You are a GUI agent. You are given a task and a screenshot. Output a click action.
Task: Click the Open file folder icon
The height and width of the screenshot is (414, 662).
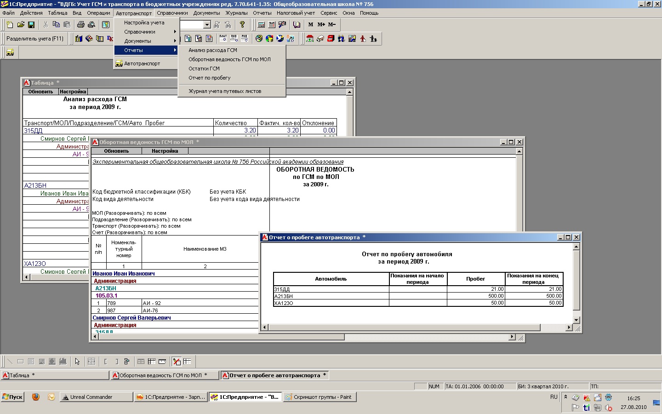click(21, 25)
